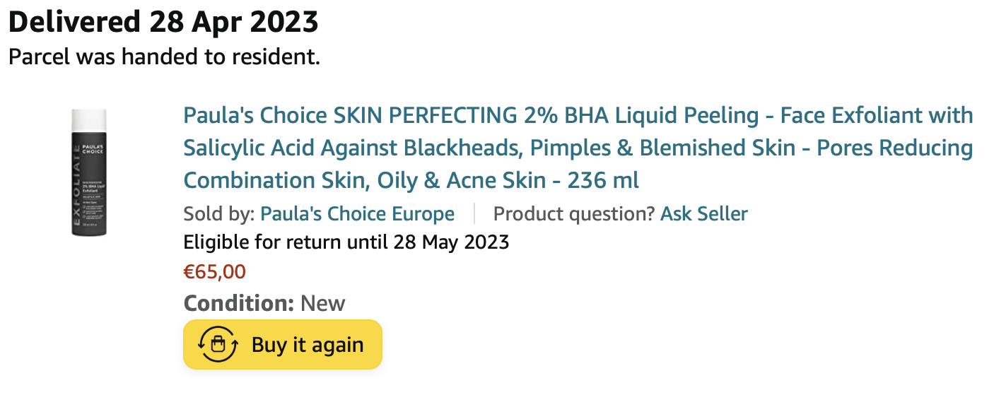
Task: Visit the Paula's Choice Europe seller page
Action: 357,213
